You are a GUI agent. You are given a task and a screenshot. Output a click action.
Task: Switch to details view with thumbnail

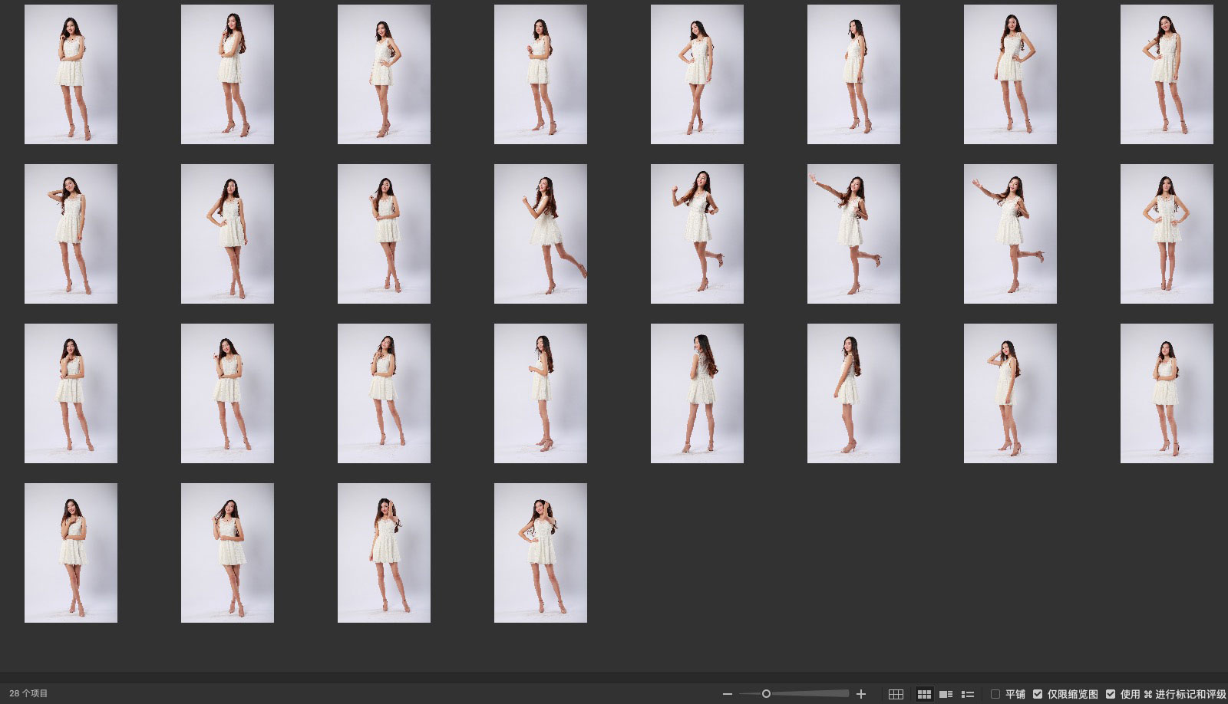(946, 694)
